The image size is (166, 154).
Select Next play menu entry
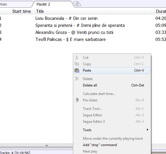[112, 151]
